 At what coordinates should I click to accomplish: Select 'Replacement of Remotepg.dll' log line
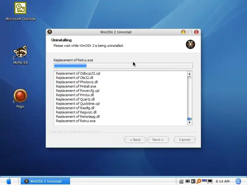tap(78, 117)
